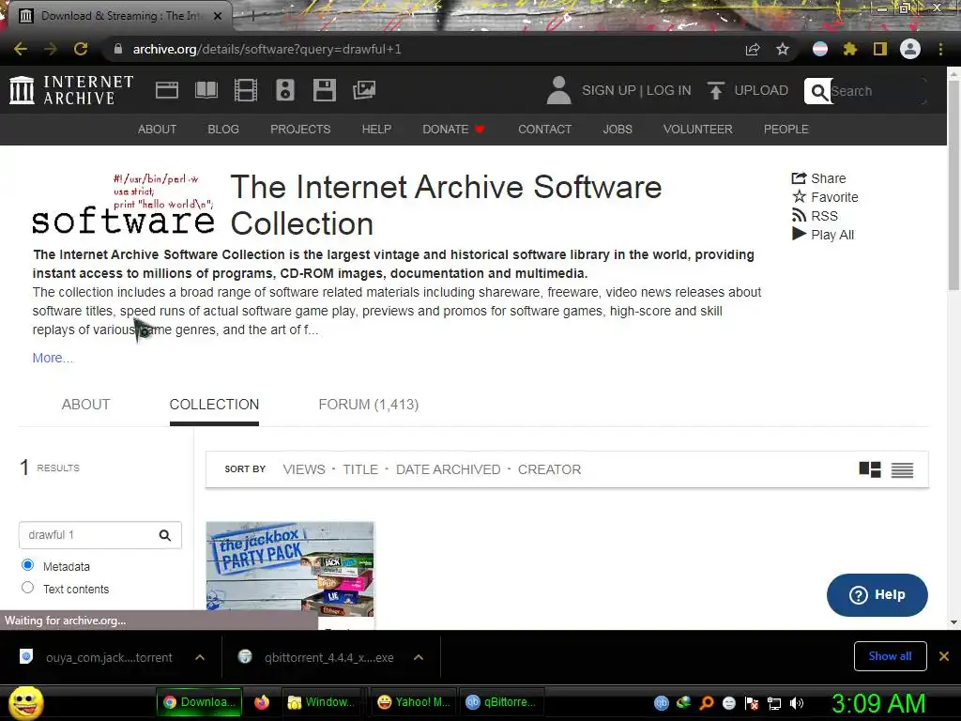Viewport: 961px width, 721px height.
Task: Open the Audio speaker icon
Action: pos(285,90)
